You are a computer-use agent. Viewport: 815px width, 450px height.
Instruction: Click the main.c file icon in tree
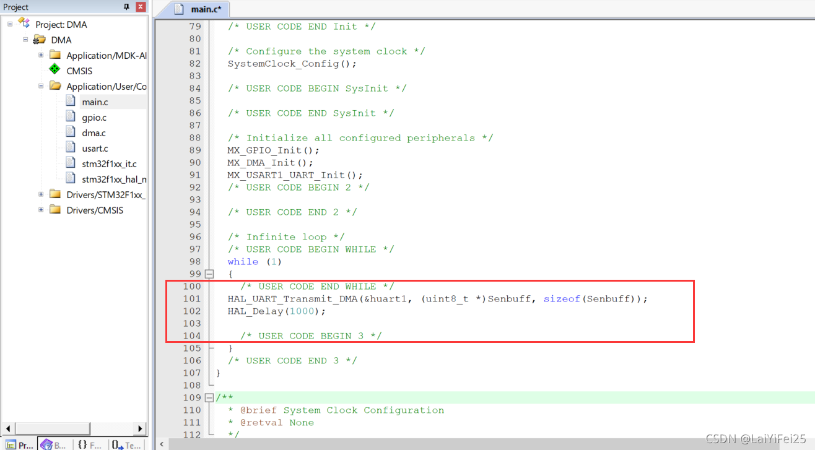point(71,101)
